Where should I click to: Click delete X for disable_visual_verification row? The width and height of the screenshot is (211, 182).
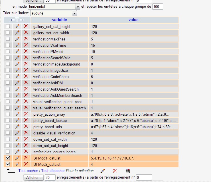click(x=26, y=133)
